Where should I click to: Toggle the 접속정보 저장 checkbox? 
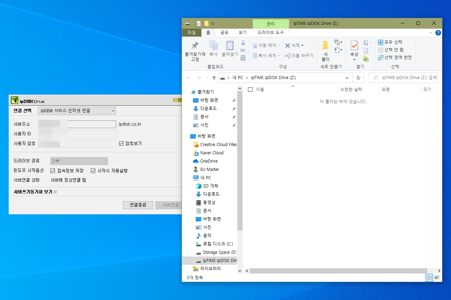point(53,171)
